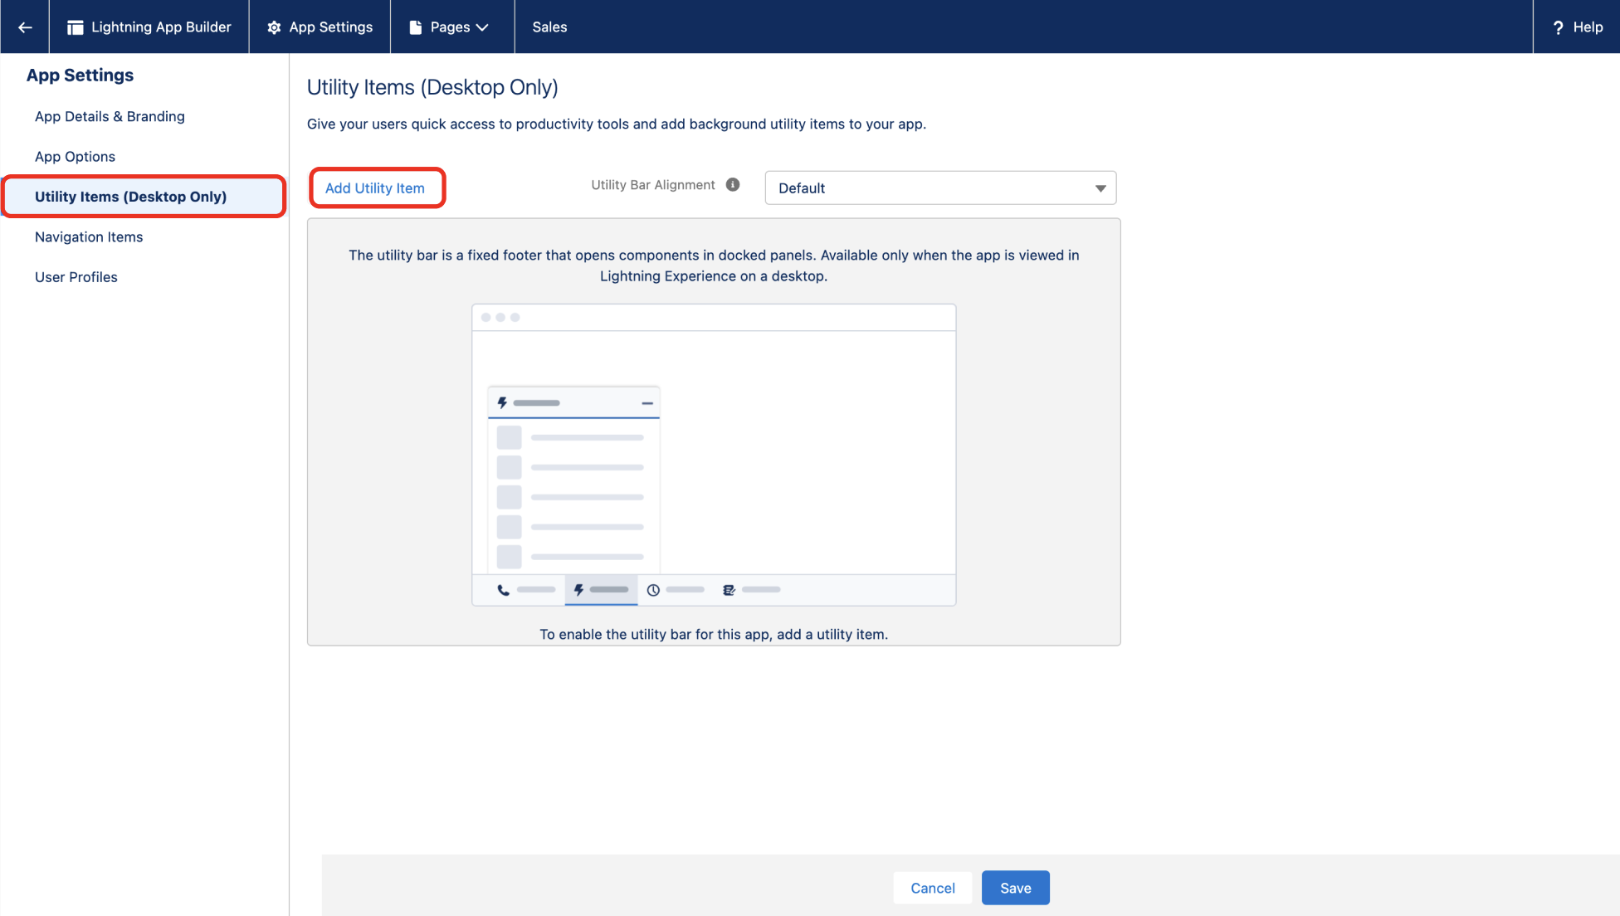Click the Utility Bar Alignment label
Image resolution: width=1620 pixels, height=916 pixels.
click(653, 185)
